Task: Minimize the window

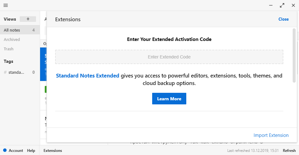Action: point(271,5)
